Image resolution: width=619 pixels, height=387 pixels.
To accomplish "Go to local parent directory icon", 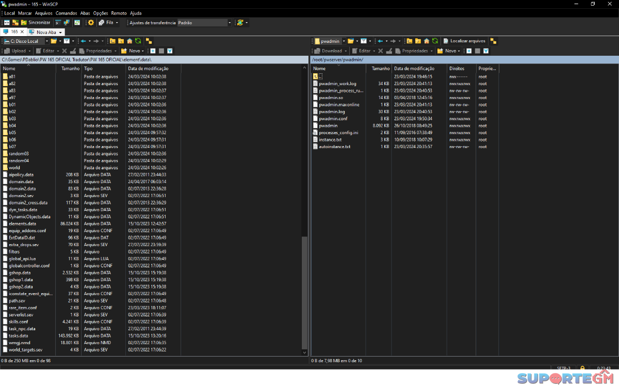I will click(112, 41).
